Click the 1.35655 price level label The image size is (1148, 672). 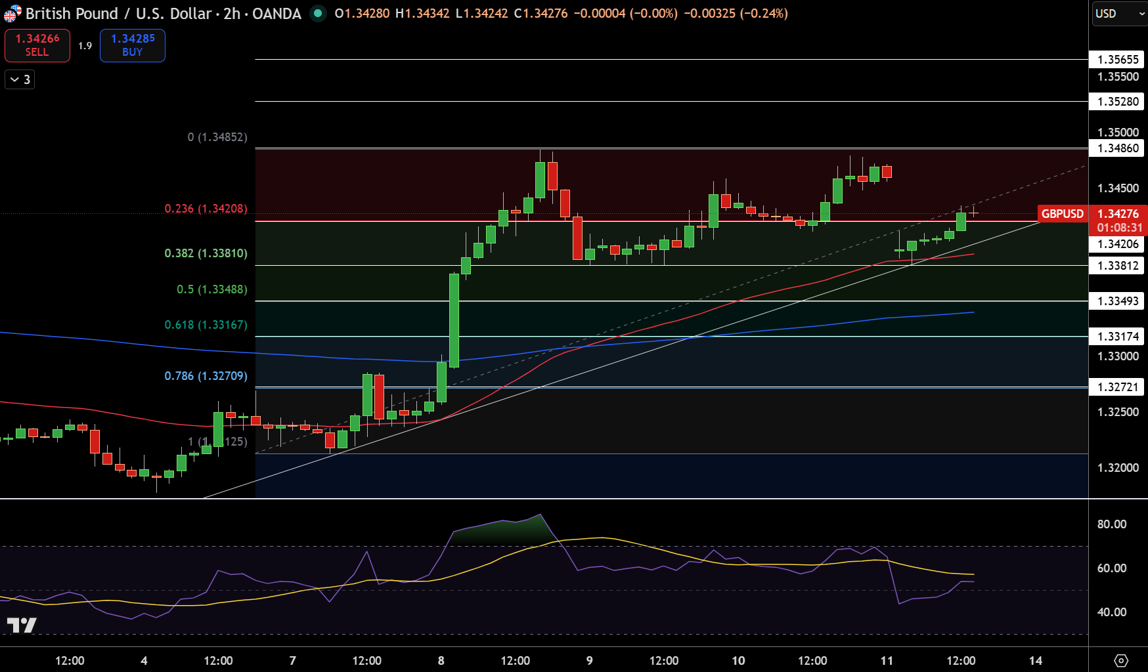click(1118, 60)
